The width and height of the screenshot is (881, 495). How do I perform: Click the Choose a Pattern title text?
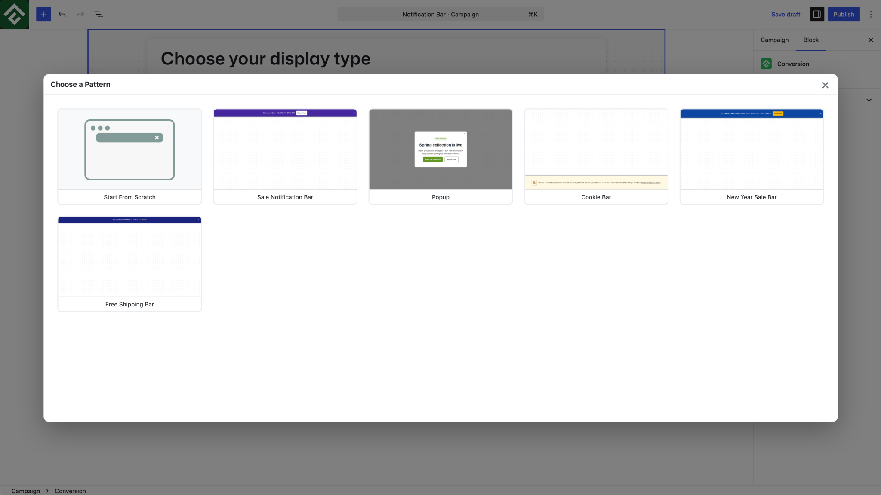pos(80,84)
